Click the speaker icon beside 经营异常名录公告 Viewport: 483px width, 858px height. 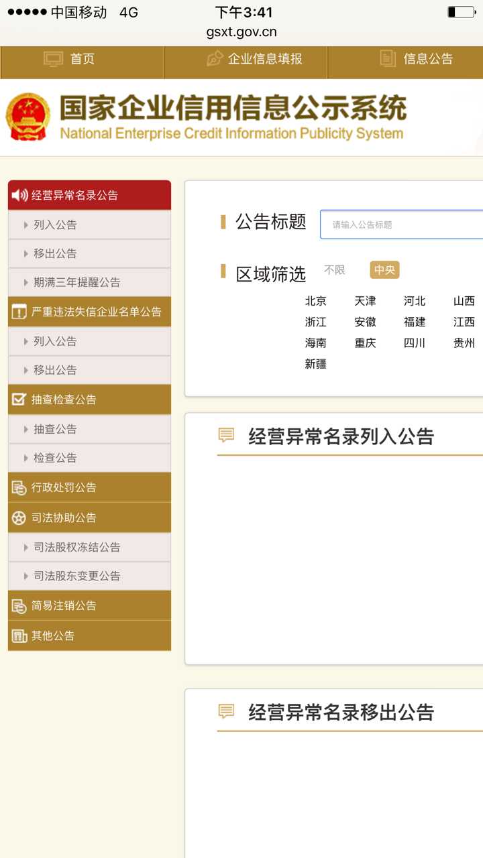(19, 195)
